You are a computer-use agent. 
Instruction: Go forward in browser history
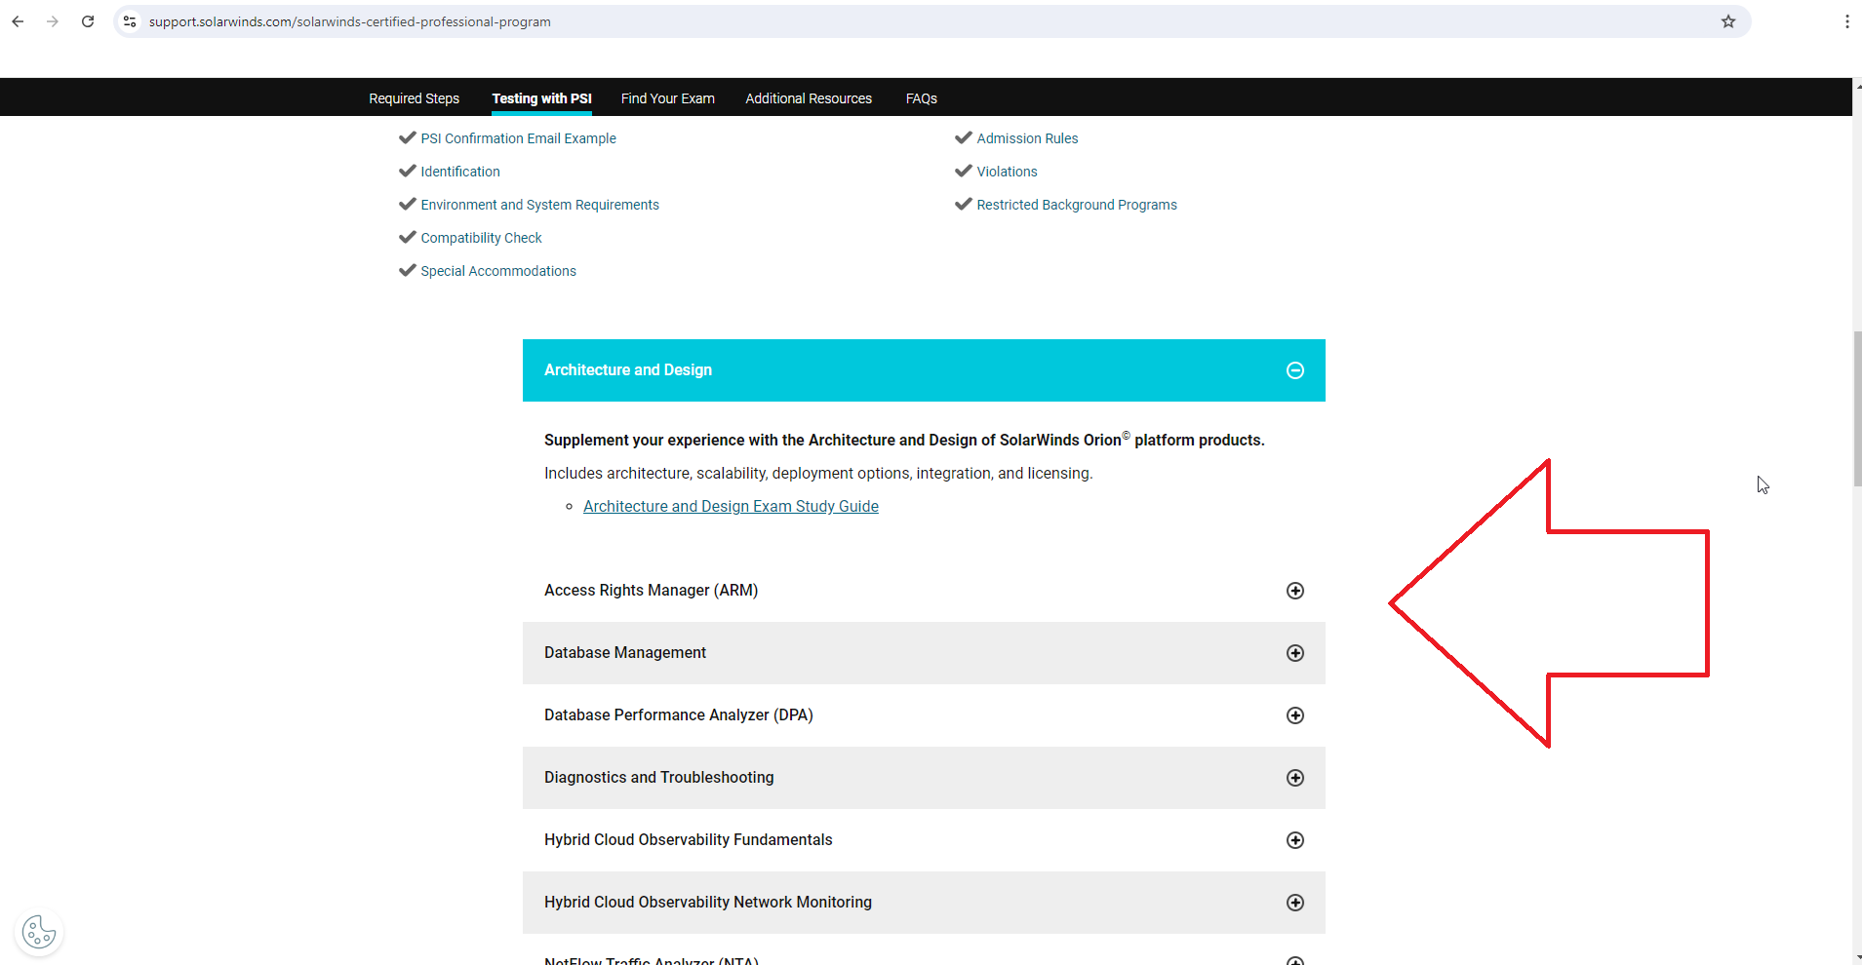tap(53, 21)
